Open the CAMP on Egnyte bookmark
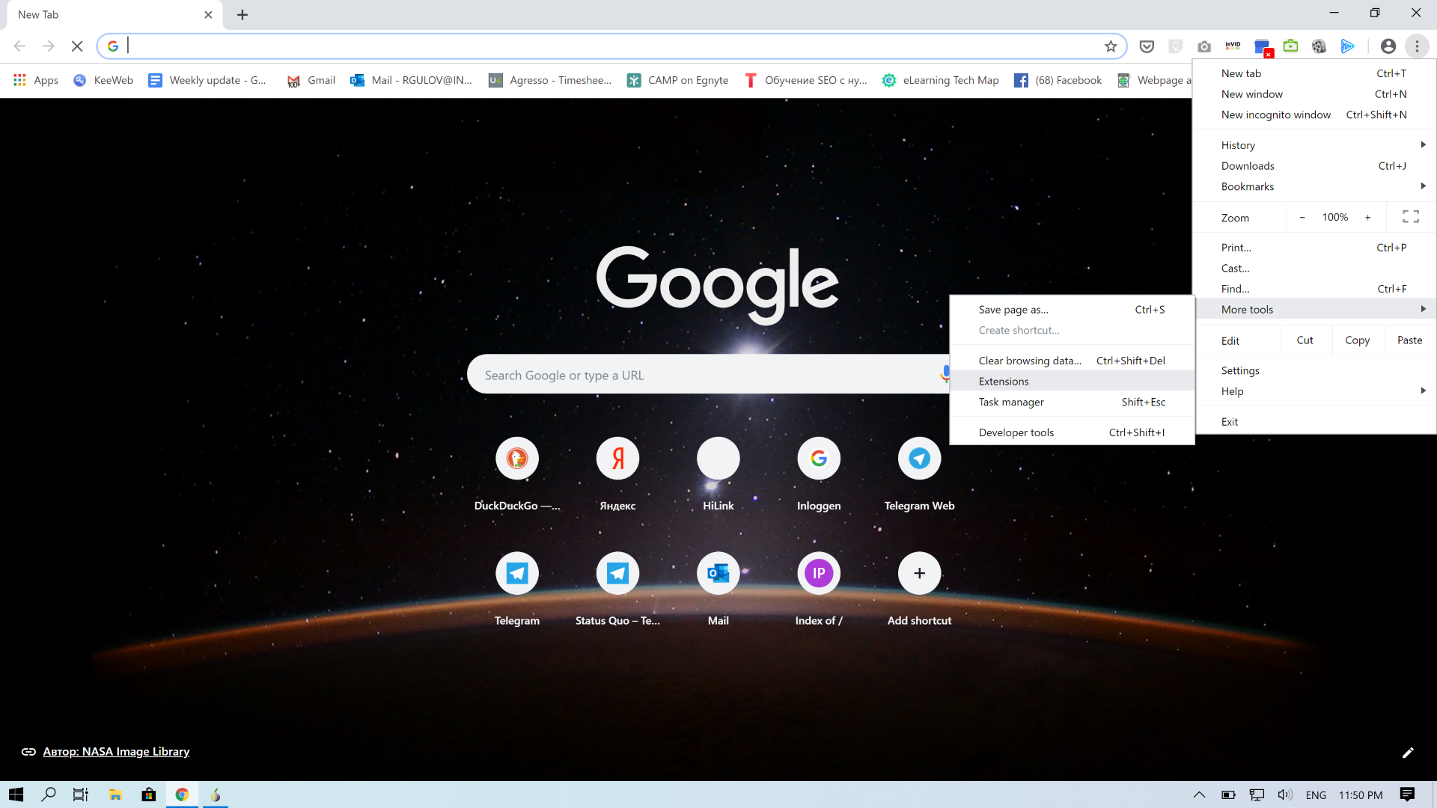This screenshot has height=808, width=1437. [677, 80]
